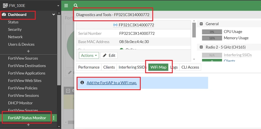261x129 pixels.
Task: Click the Dashboard gauge icon
Action: pos(4,14)
